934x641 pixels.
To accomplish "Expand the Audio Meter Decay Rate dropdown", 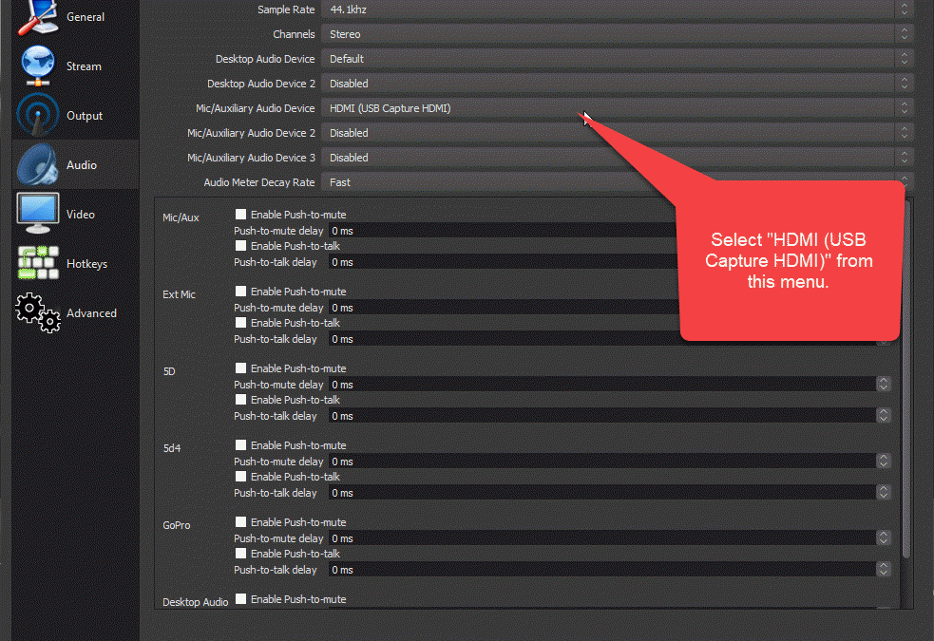I will pyautogui.click(x=616, y=182).
